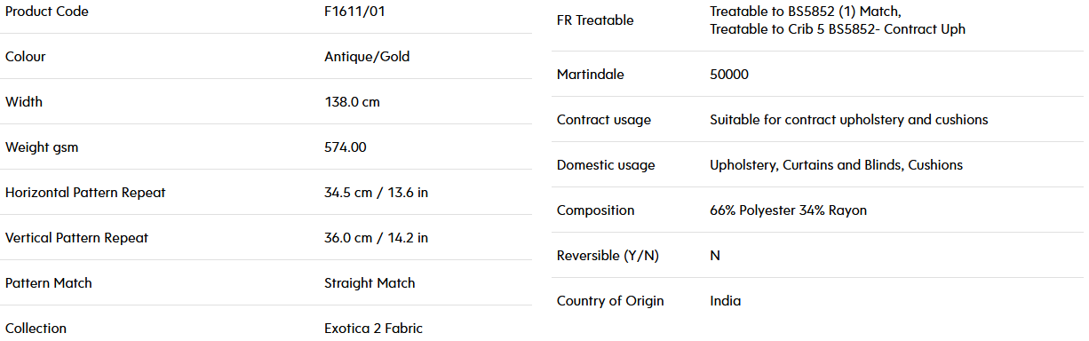This screenshot has height=341, width=1089.
Task: Click the Antique/Gold colour value
Action: pyautogui.click(x=367, y=57)
